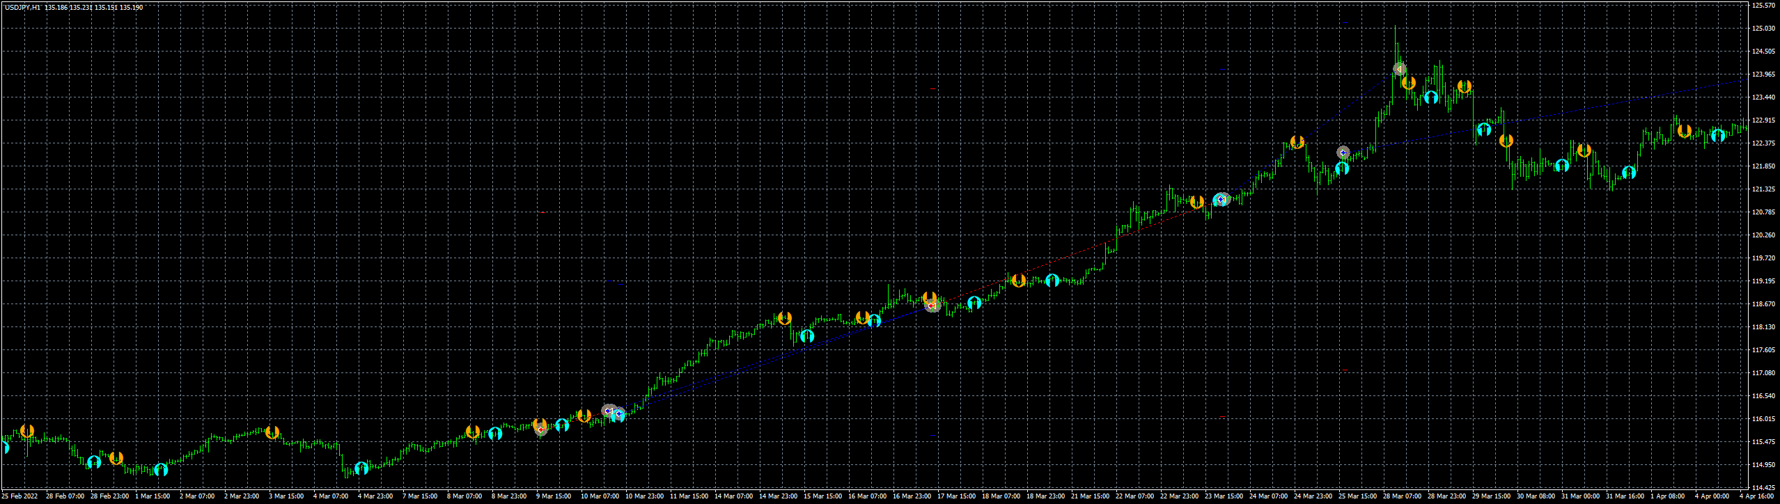Click the USDJPY,H1 chart title text
This screenshot has height=504, width=1780.
[x=22, y=7]
